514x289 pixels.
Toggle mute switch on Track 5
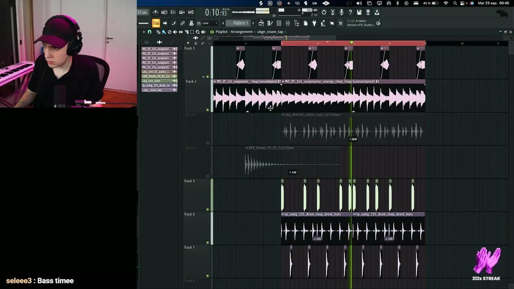click(x=208, y=209)
